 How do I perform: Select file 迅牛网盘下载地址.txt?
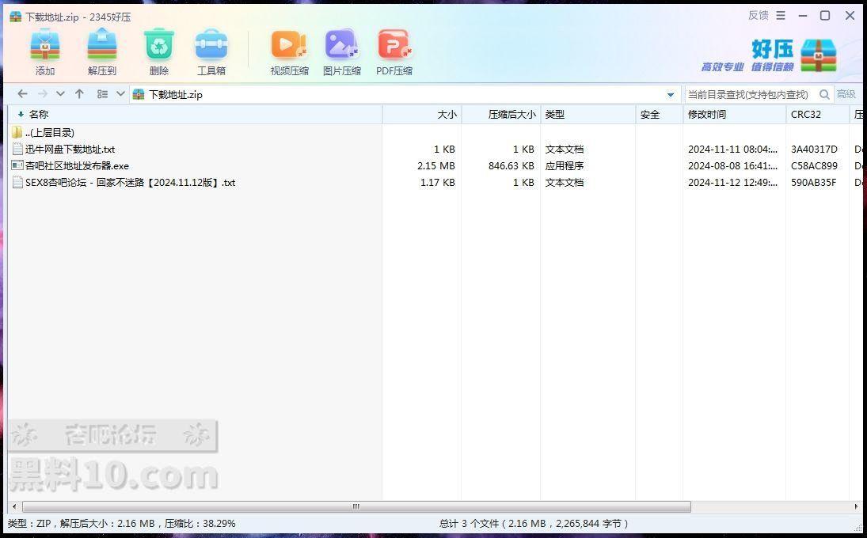[70, 150]
